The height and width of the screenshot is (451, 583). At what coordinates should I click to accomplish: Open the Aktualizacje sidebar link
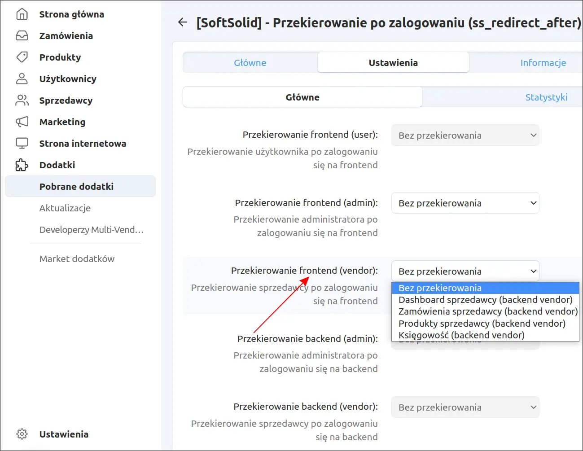65,208
